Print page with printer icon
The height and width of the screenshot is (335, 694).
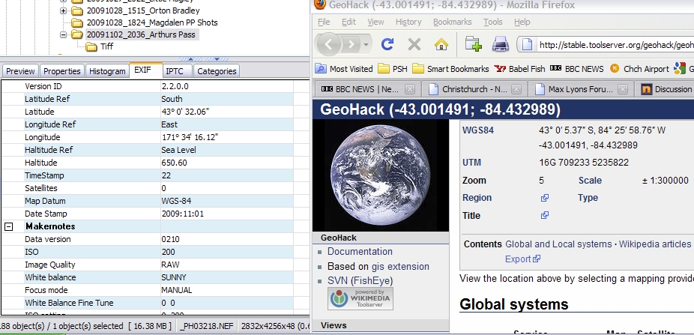501,44
